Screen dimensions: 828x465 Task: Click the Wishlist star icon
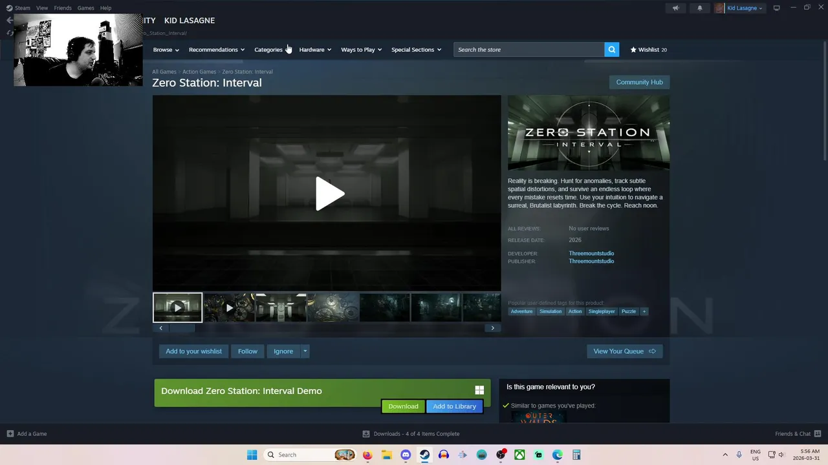[633, 50]
